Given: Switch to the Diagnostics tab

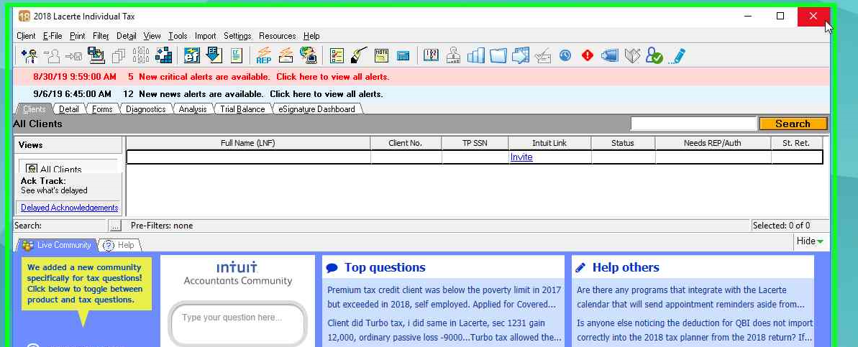Looking at the screenshot, I should 145,109.
